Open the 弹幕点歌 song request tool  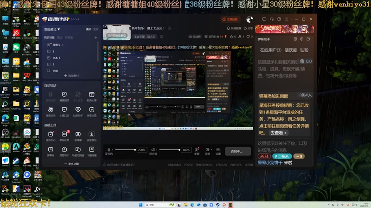pyautogui.click(x=91, y=111)
